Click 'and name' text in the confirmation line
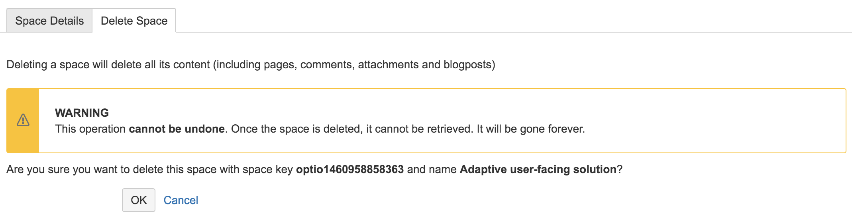Screen dimensions: 852x216 [432, 170]
